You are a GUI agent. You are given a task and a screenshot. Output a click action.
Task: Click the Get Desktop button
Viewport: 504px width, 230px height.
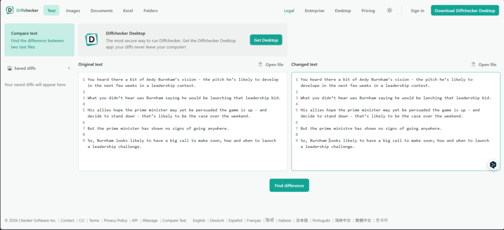(266, 40)
